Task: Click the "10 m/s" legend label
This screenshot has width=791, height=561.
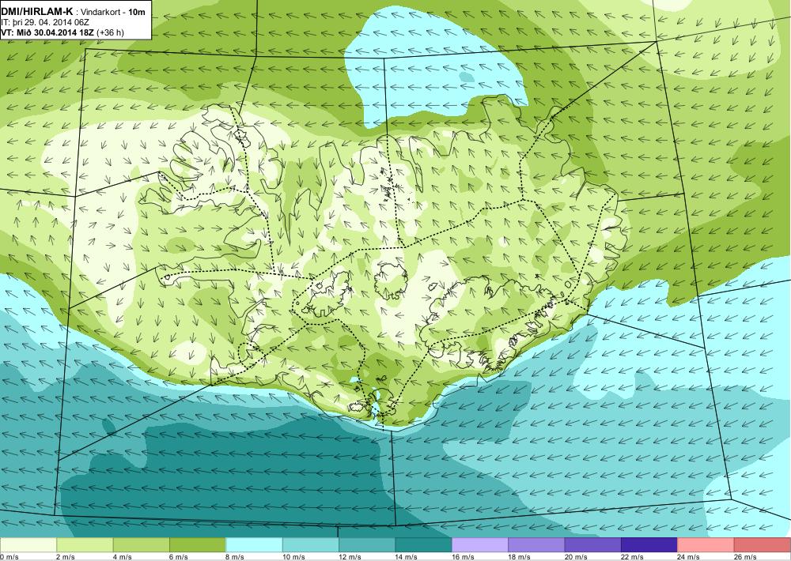Action: pos(293,557)
